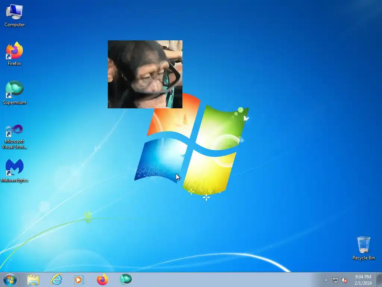This screenshot has height=287, width=382.
Task: Open the Windows Start menu orb
Action: pyautogui.click(x=10, y=280)
